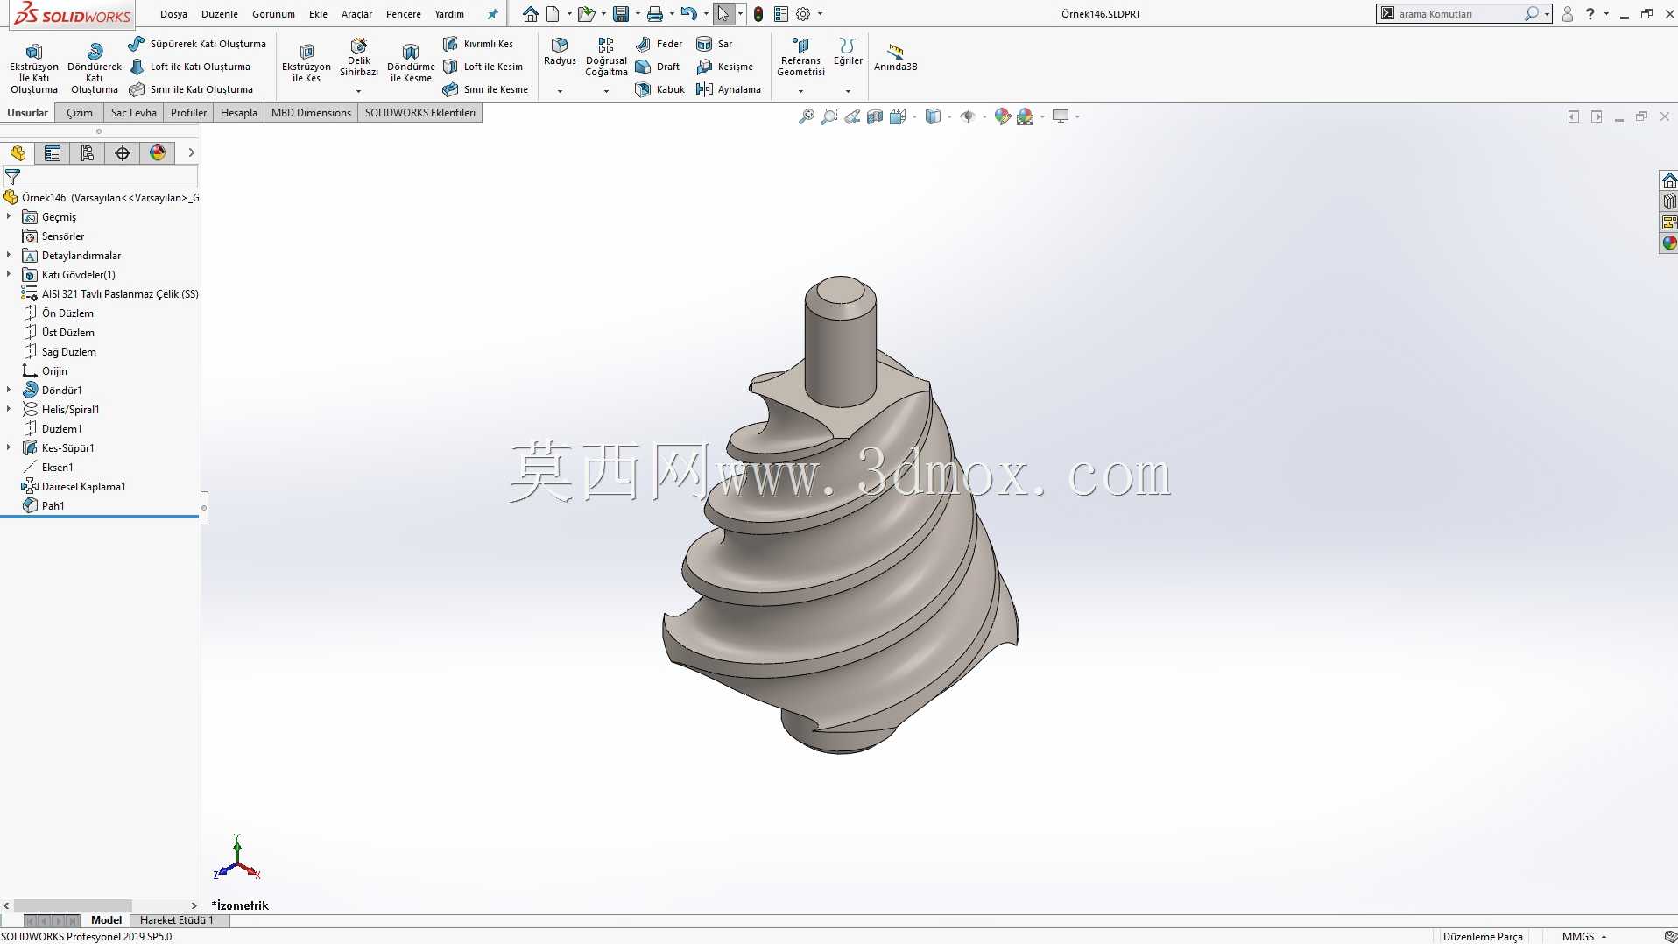Open Referans Geometrisi tool
This screenshot has height=944, width=1678.
click(801, 57)
